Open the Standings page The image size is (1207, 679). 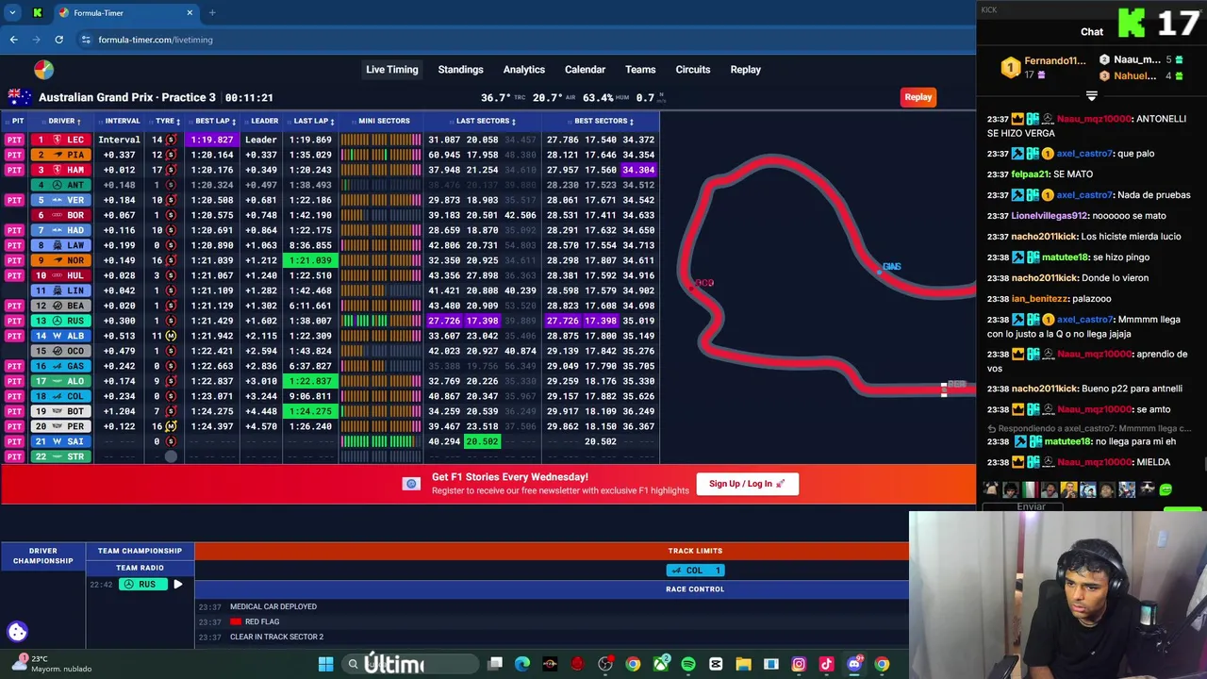click(x=460, y=70)
